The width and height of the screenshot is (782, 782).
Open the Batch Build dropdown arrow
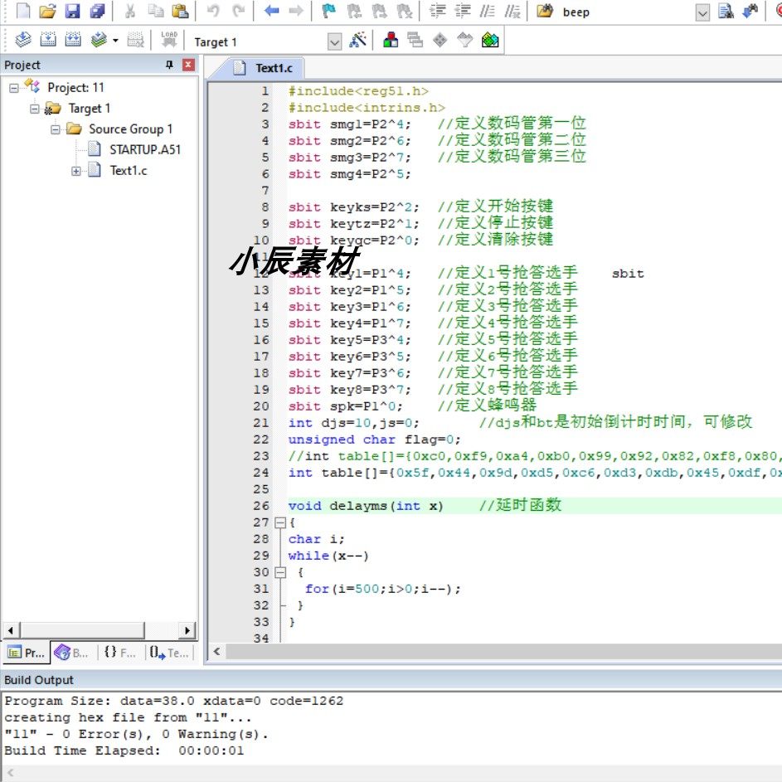tap(116, 40)
